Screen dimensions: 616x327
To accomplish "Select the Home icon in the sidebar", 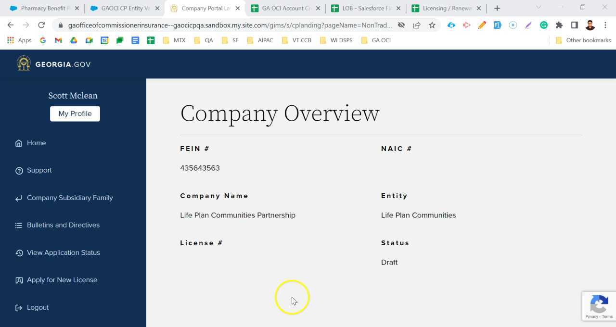I will pyautogui.click(x=18, y=143).
